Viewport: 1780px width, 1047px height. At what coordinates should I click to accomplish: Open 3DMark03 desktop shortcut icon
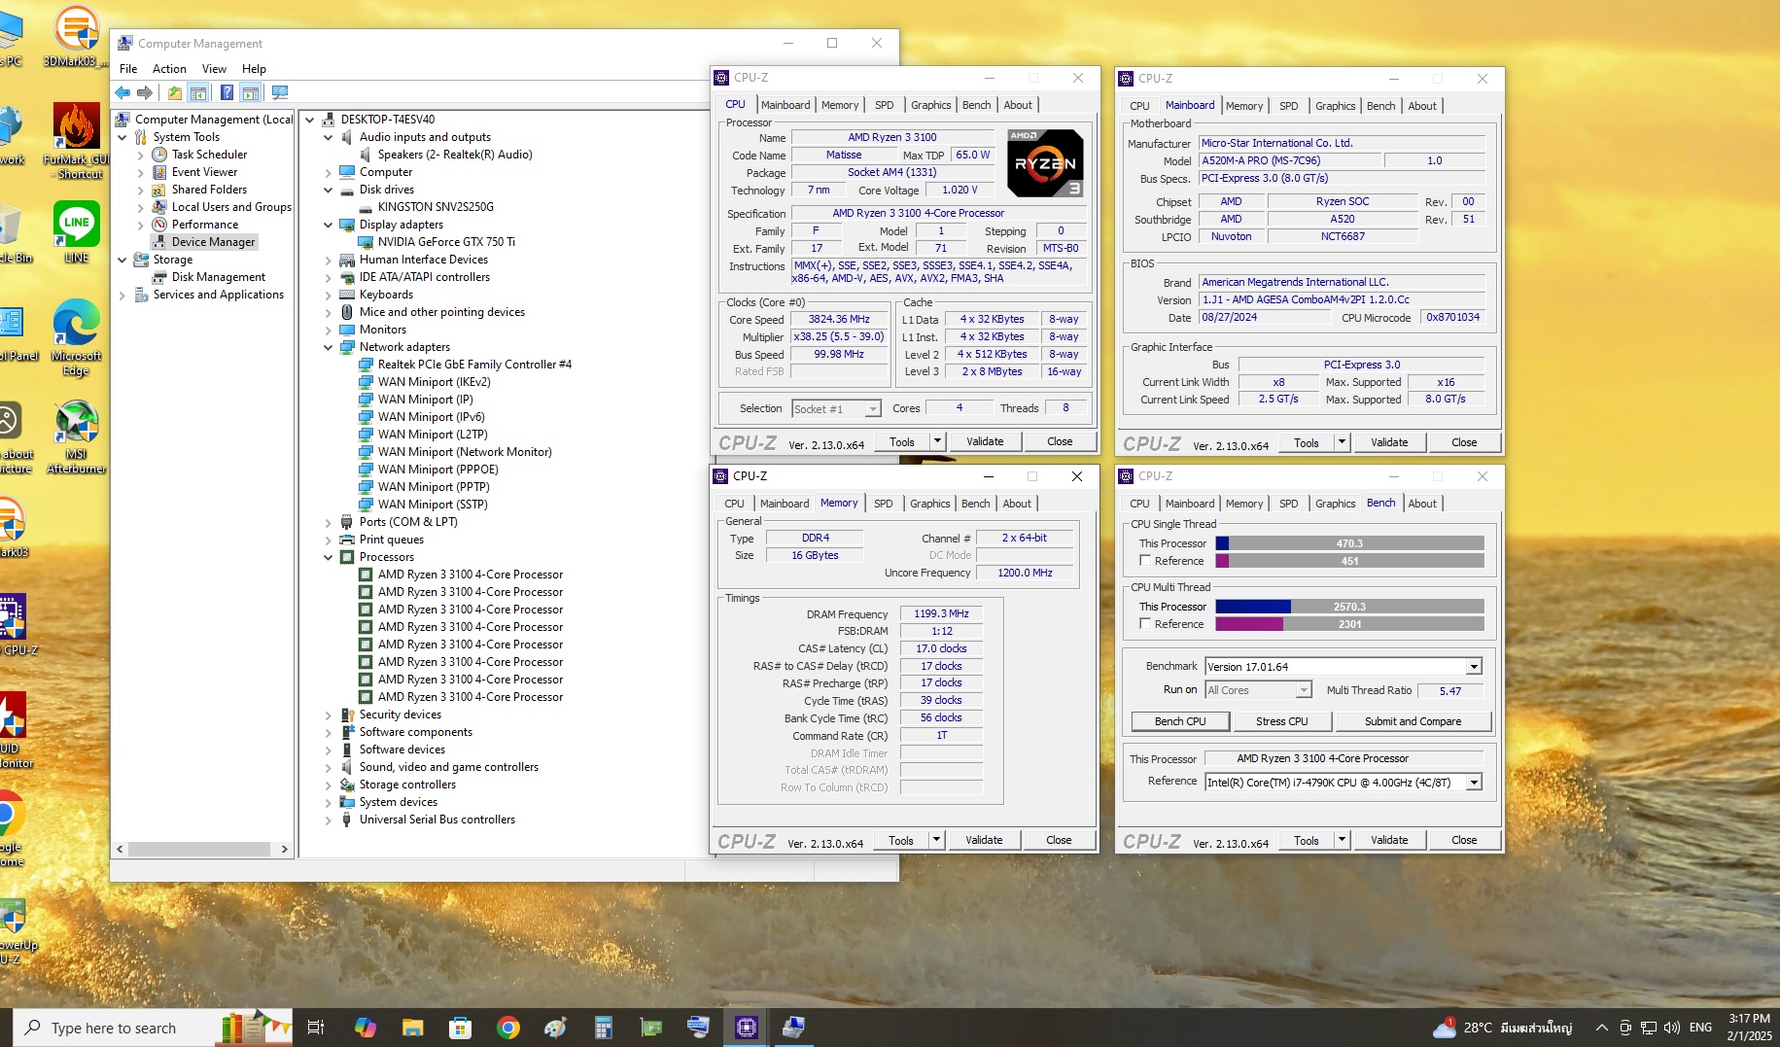click(x=76, y=36)
